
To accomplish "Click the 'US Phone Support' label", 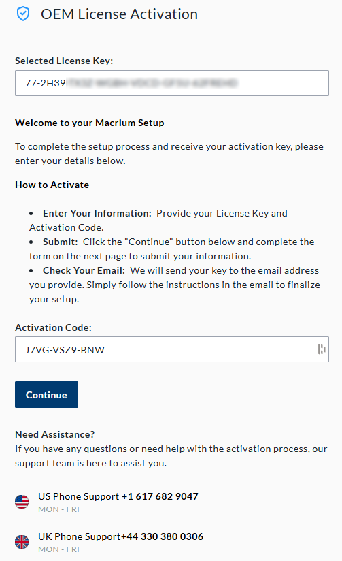I will [x=79, y=496].
